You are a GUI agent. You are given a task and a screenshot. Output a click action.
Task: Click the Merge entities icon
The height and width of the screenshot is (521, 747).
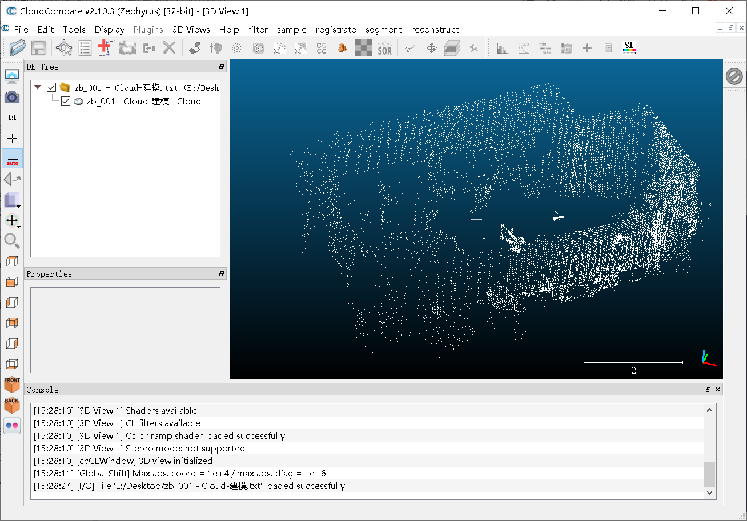pos(148,48)
